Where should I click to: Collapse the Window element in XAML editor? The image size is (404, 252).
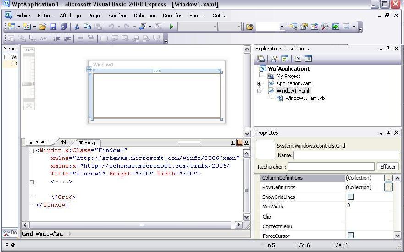(x=32, y=151)
